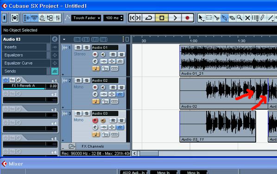Go to previous marker transport button
Viewport: 277px width, 174px height.
click(132, 18)
